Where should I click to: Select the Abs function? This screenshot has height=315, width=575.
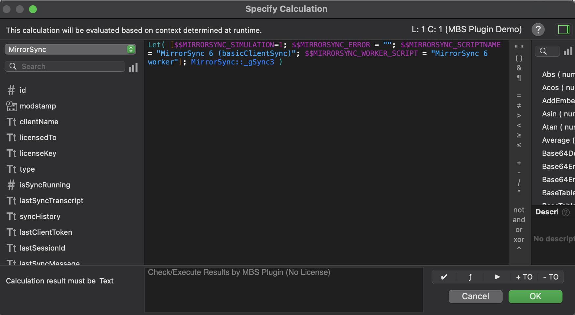point(558,74)
